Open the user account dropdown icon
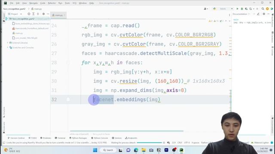The width and height of the screenshot is (275, 154). pos(206,9)
